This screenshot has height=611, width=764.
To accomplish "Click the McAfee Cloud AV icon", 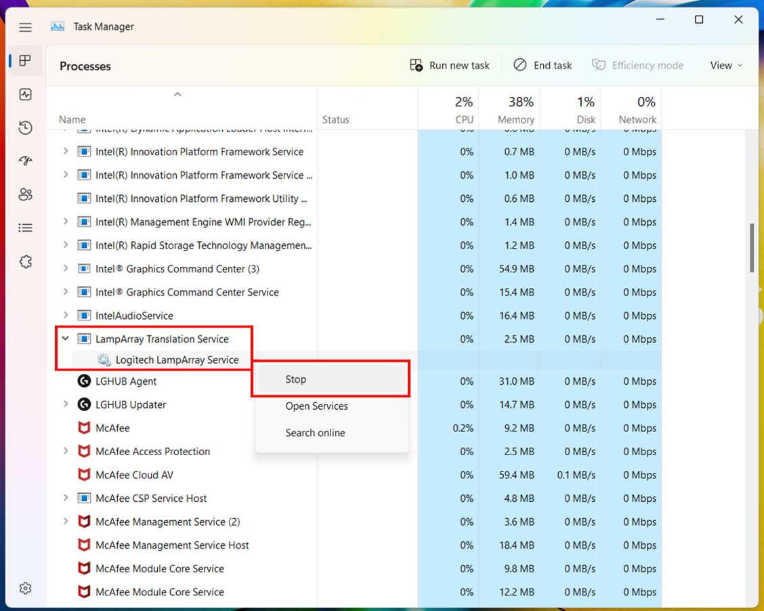I will click(x=84, y=475).
